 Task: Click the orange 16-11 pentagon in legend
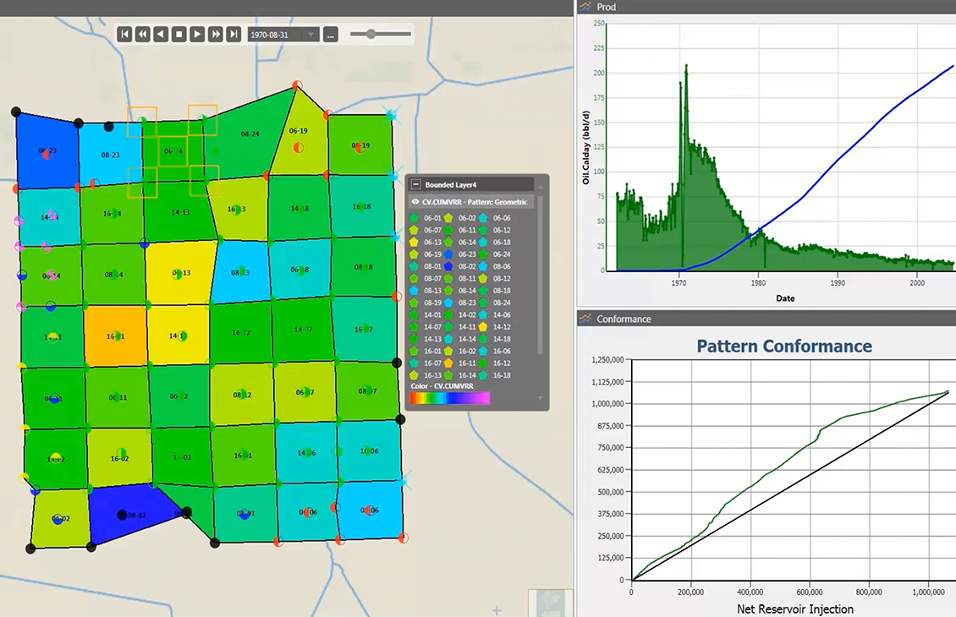click(448, 363)
